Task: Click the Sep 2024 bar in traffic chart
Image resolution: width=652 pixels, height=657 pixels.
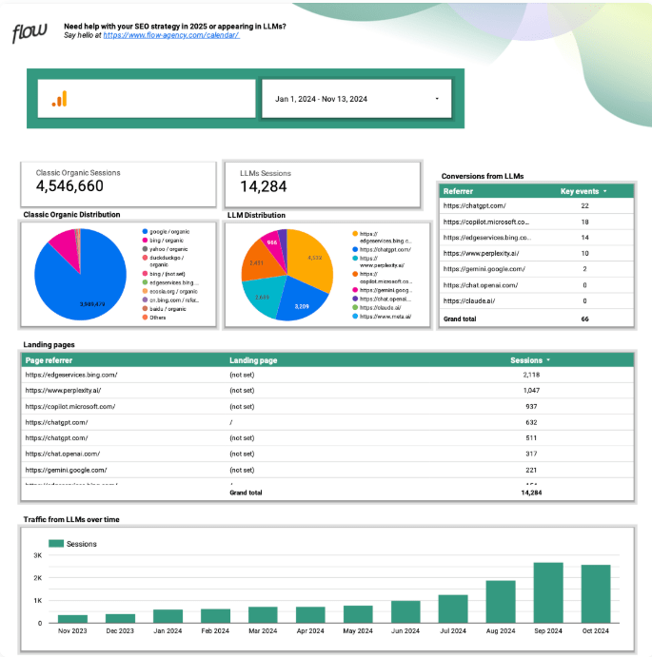Action: (548, 592)
